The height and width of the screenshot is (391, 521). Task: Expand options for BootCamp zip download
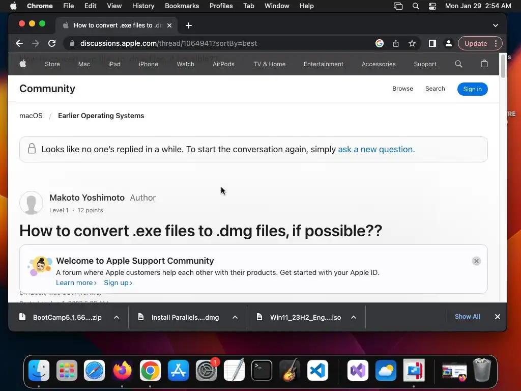pos(117,317)
